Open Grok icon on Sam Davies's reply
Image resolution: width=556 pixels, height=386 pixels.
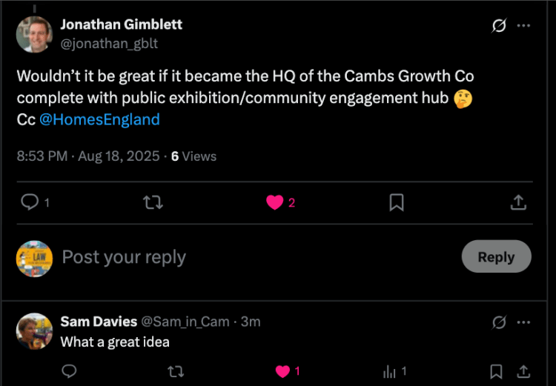click(x=499, y=322)
